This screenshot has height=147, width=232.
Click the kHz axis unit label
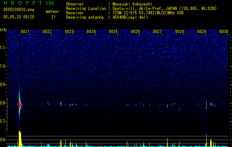[3, 30]
